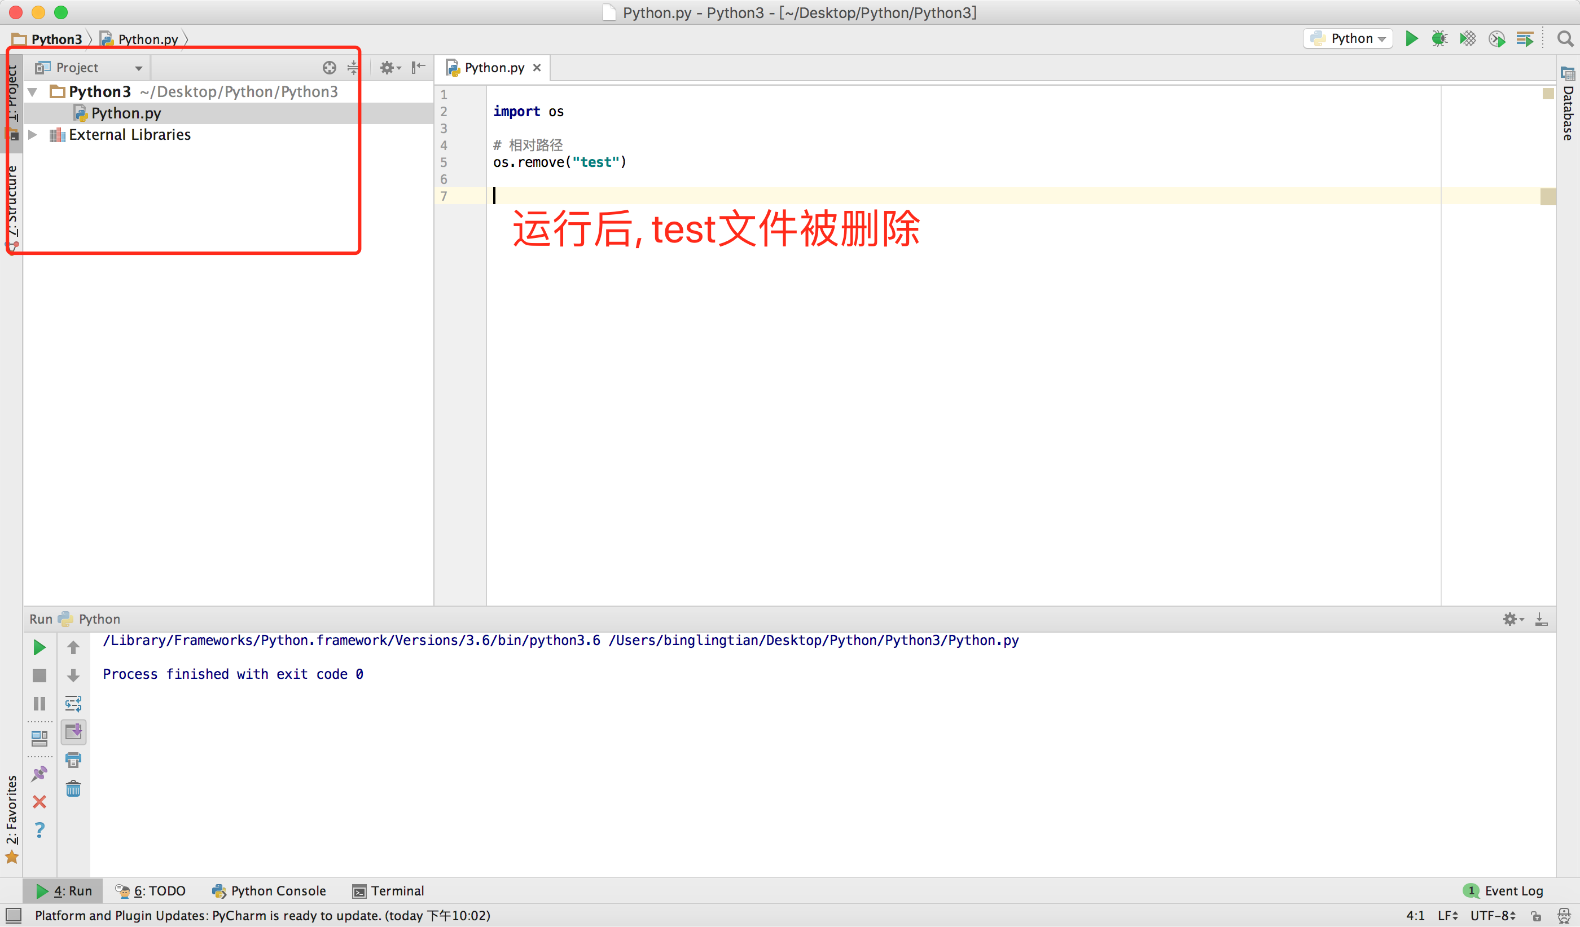
Task: Click the UTF-8 encoding selector
Action: pos(1493,916)
